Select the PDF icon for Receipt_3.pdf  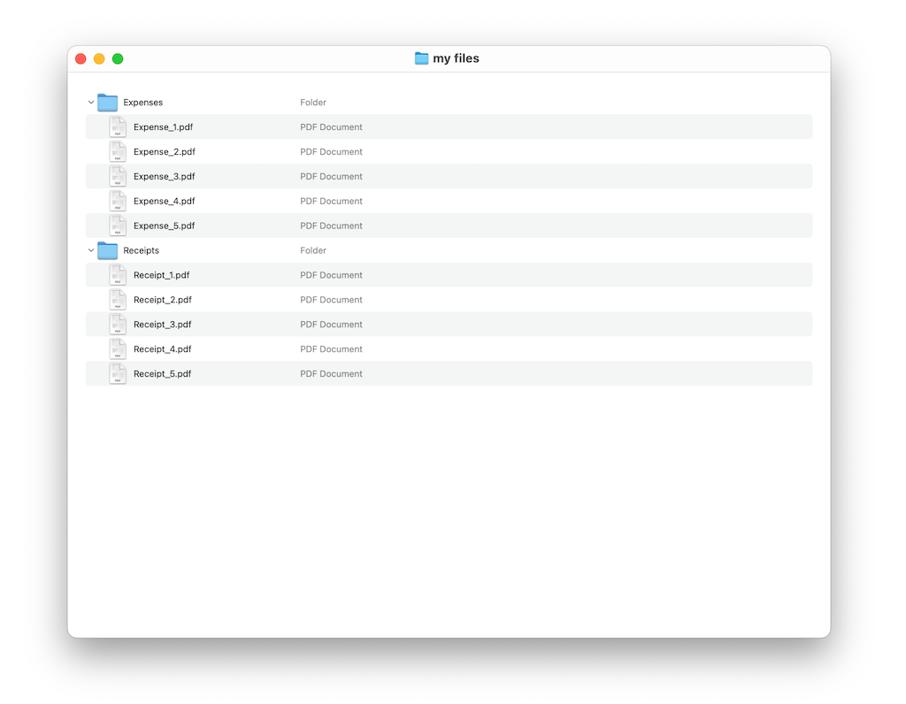[118, 324]
